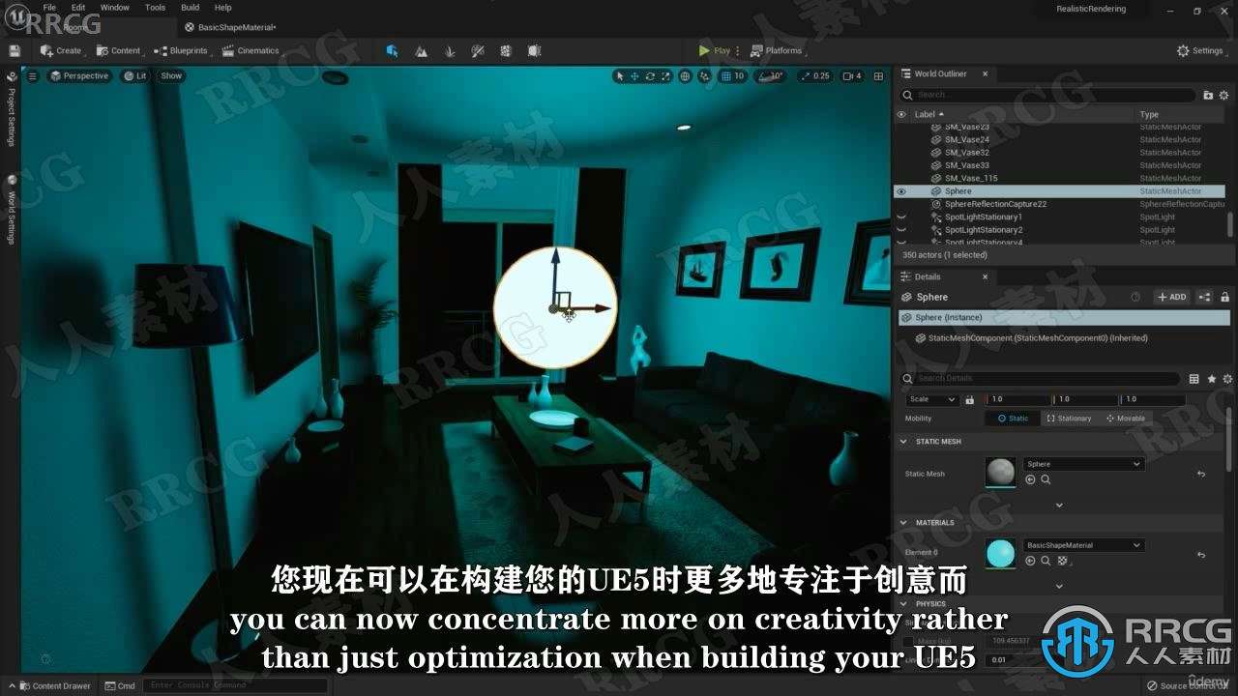Viewport: 1238px width, 696px height.
Task: Toggle rotation snapping angle icon
Action: 763,75
